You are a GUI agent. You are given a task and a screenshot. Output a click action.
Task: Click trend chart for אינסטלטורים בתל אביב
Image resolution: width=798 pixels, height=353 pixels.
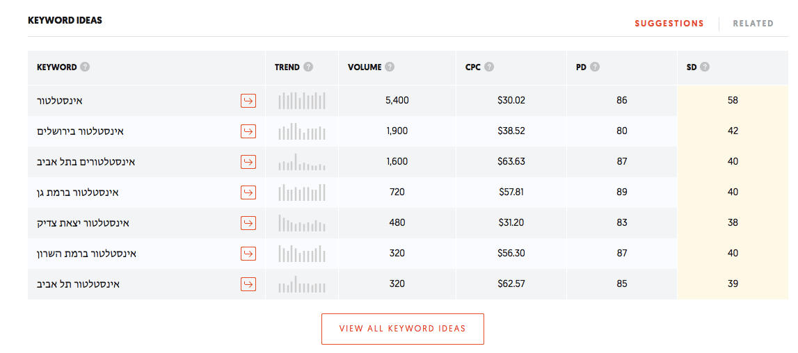point(302,162)
